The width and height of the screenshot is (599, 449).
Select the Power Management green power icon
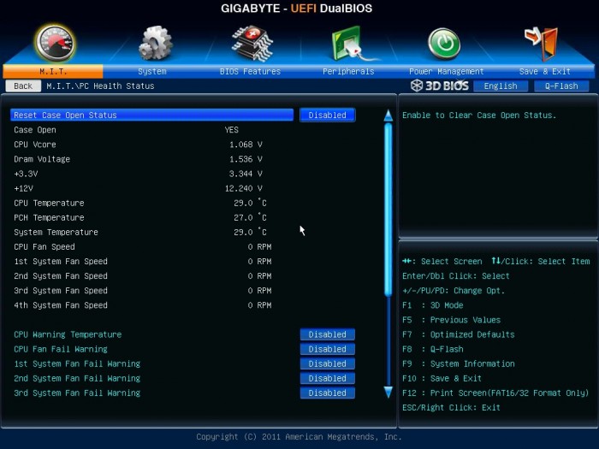pyautogui.click(x=444, y=44)
